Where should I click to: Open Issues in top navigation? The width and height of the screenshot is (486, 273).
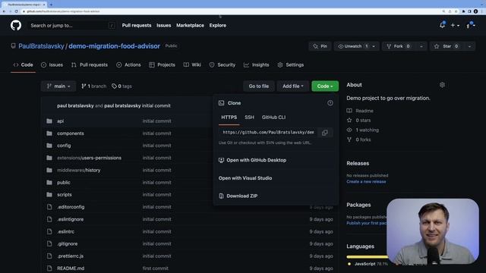coord(164,25)
